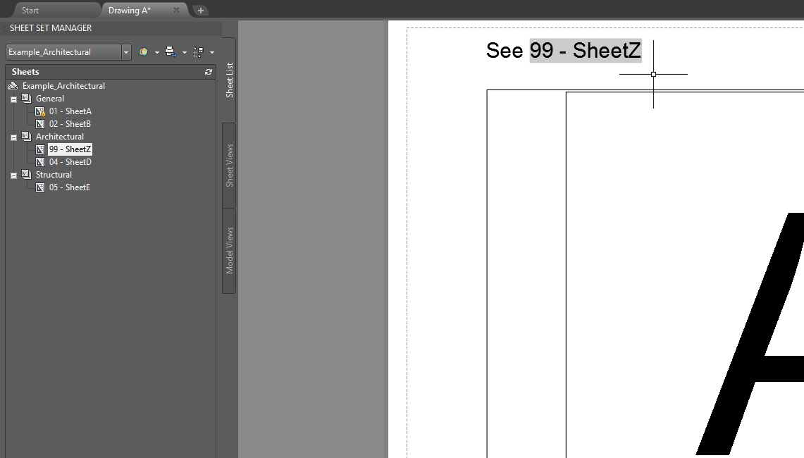Select the 99 - SheetZ field text in drawing

585,50
